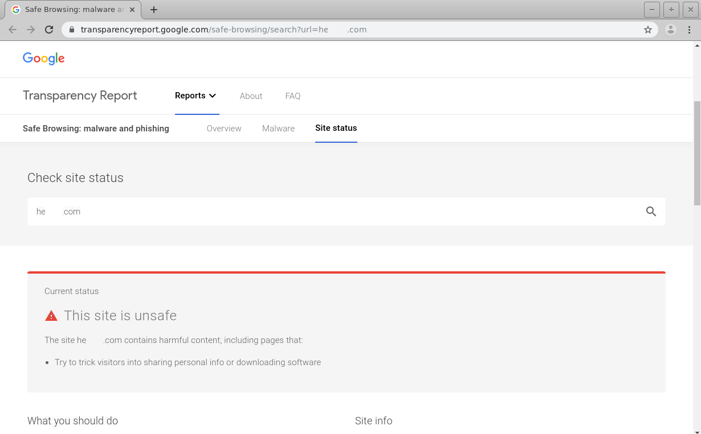
Task: Click the Google logo
Action: (44, 59)
